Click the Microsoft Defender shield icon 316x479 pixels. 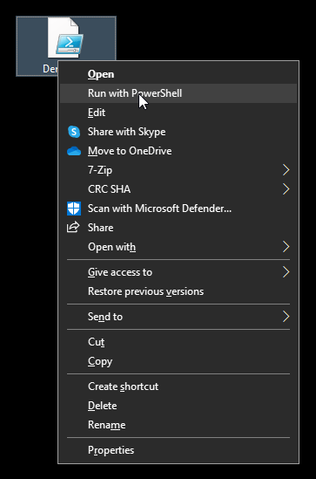74,209
